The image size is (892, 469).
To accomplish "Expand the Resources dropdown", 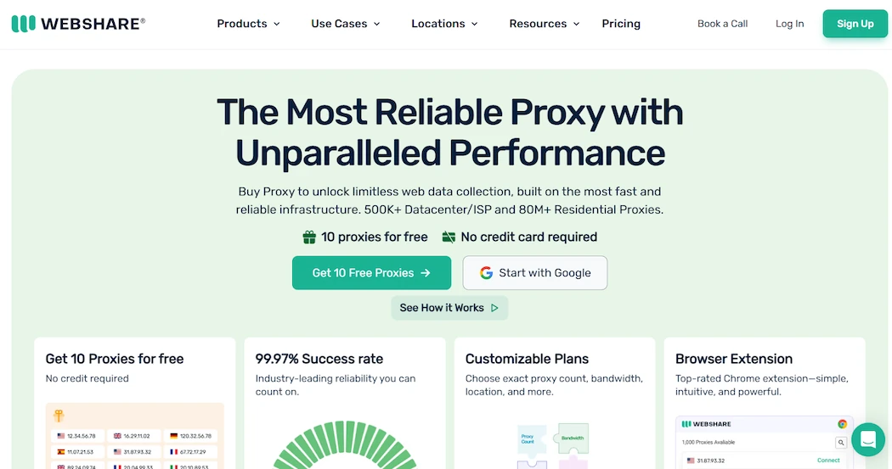I will pos(544,24).
